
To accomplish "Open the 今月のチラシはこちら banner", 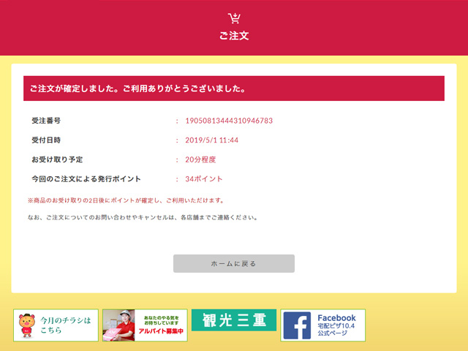I will coord(56,325).
